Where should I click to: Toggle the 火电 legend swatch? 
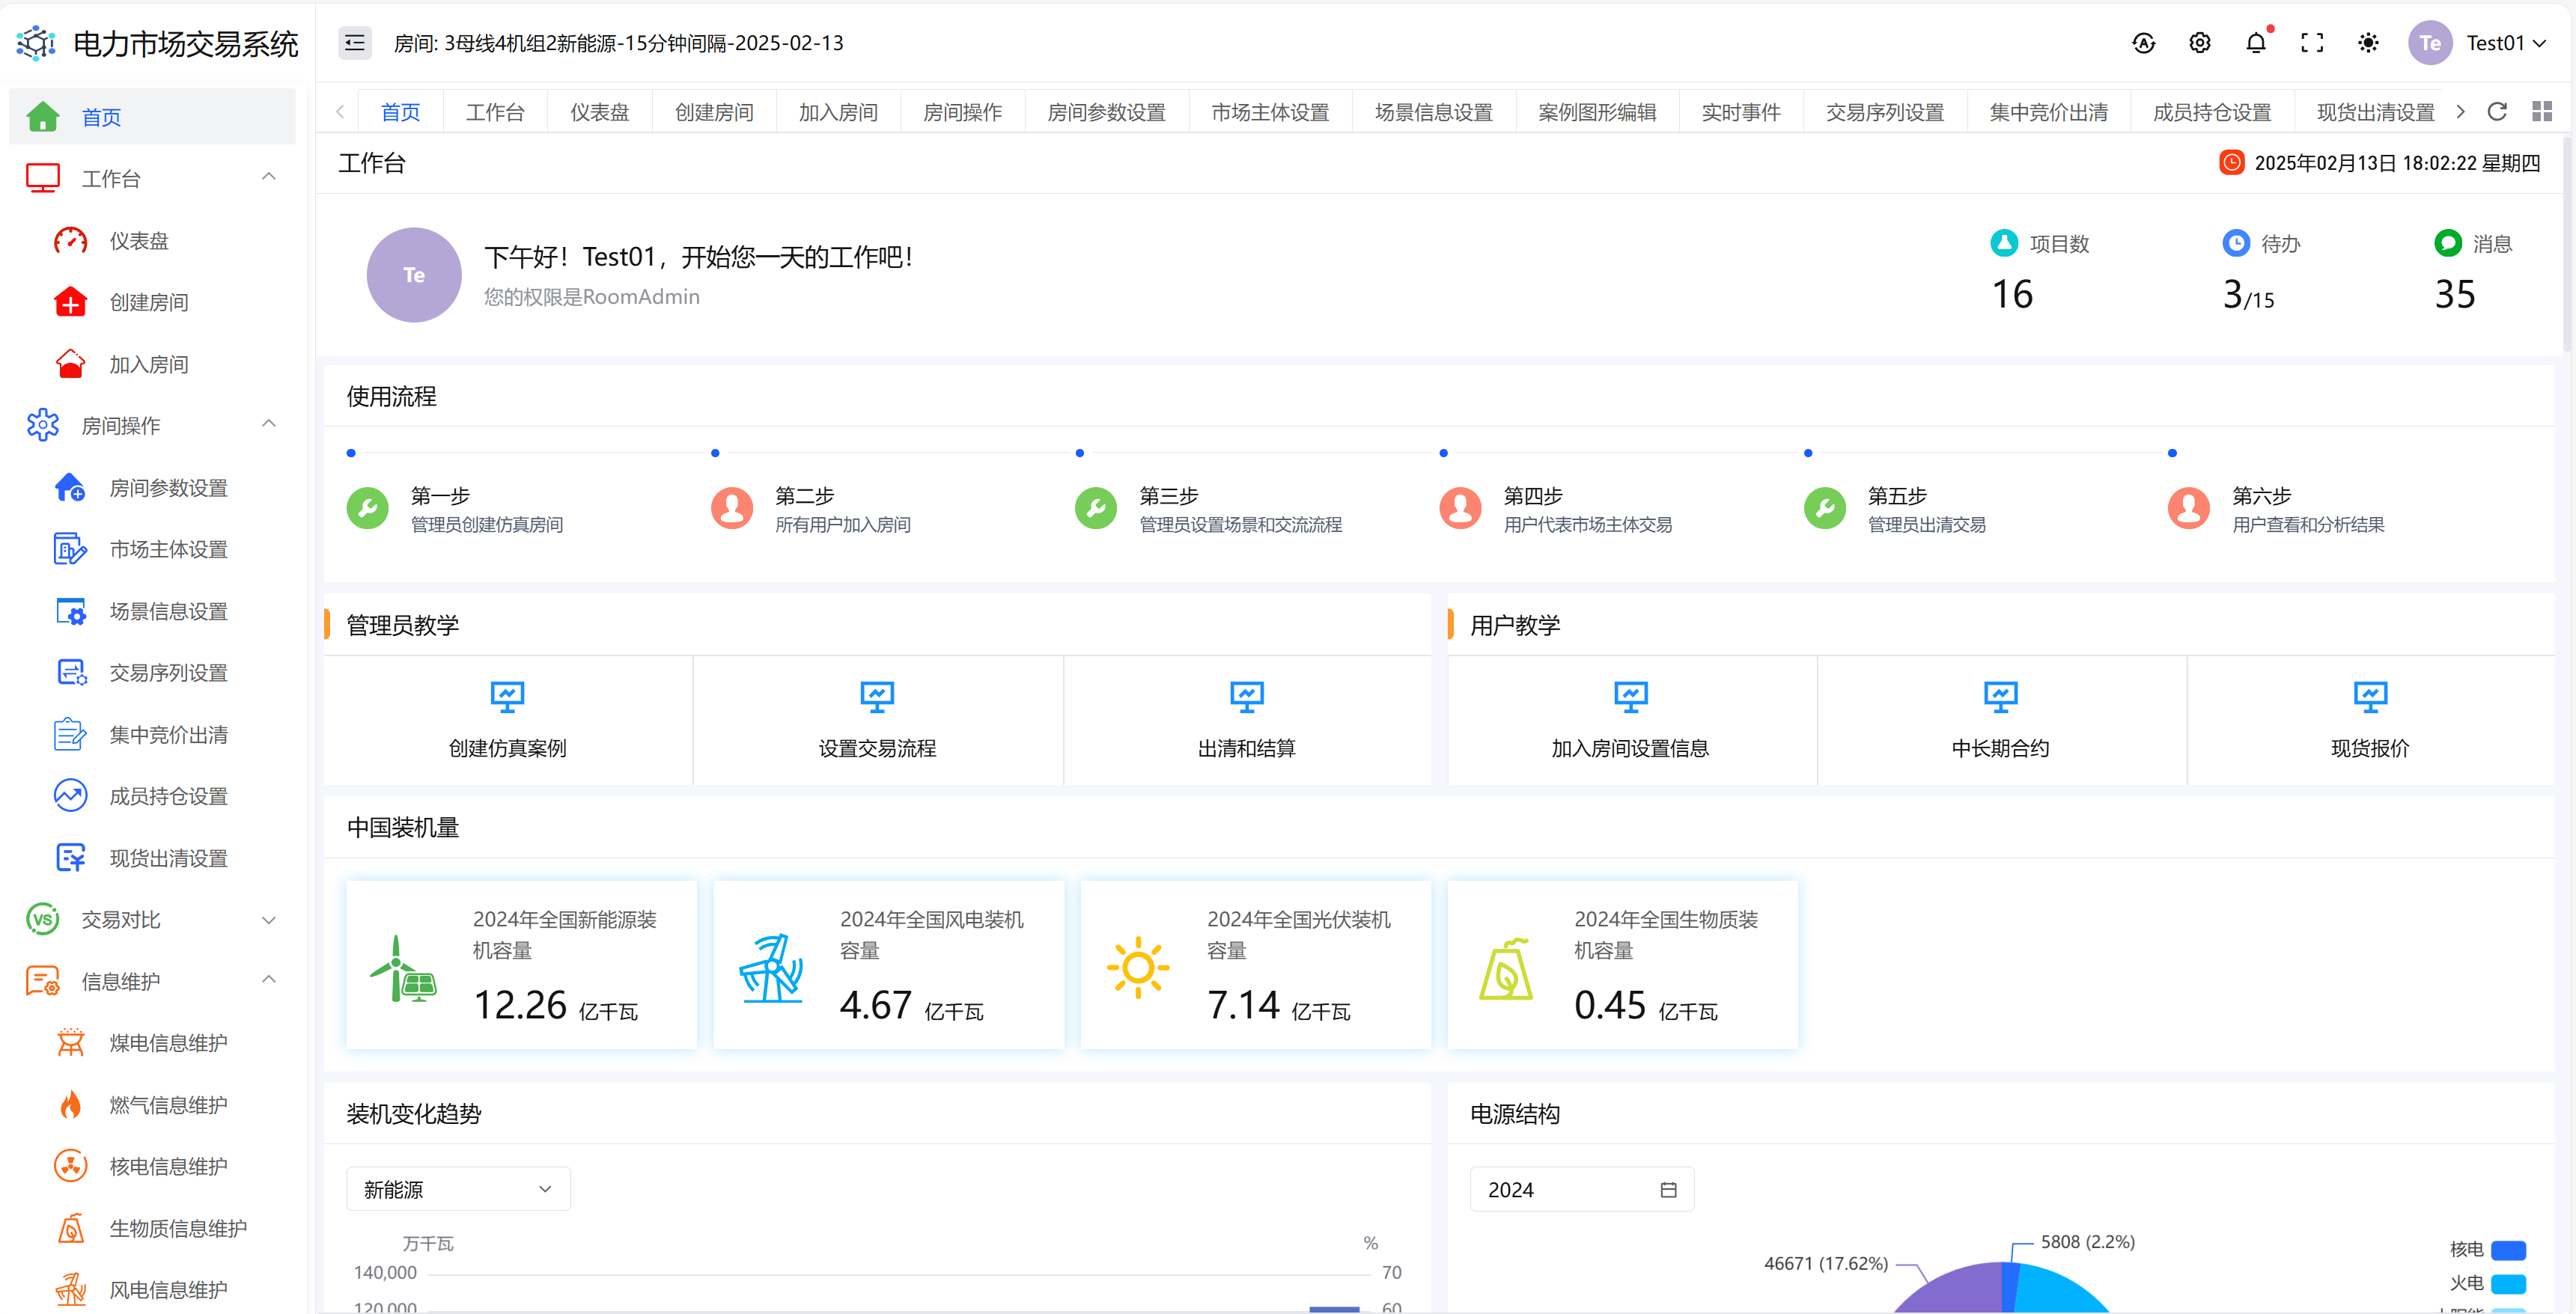[x=2508, y=1283]
